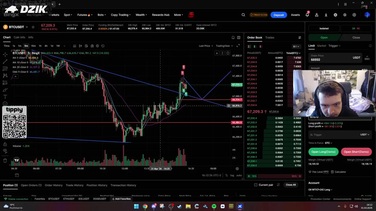376x211 pixels.
Task: Open the Copy Trading menu
Action: pyautogui.click(x=121, y=15)
